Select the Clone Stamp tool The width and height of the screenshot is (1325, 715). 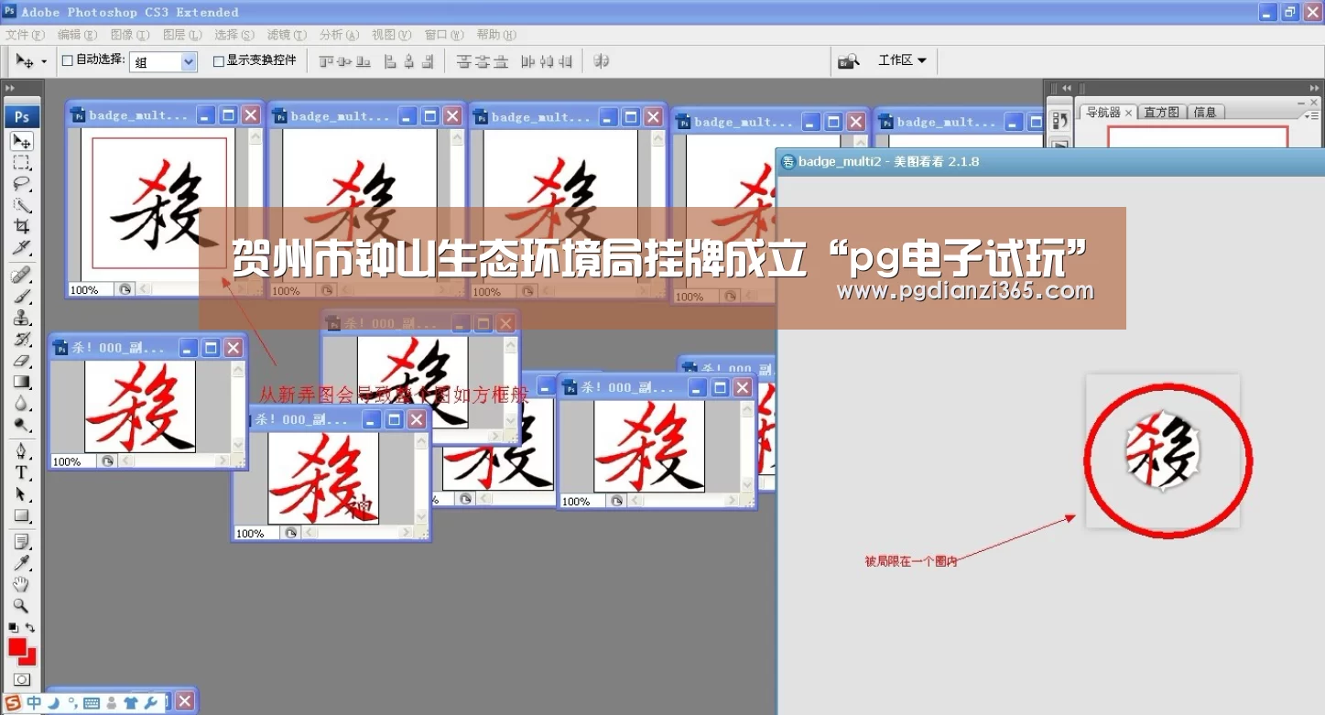pyautogui.click(x=22, y=318)
